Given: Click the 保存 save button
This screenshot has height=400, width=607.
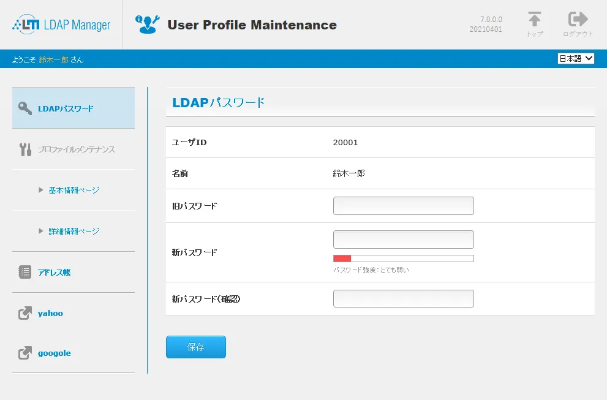Looking at the screenshot, I should tap(196, 347).
